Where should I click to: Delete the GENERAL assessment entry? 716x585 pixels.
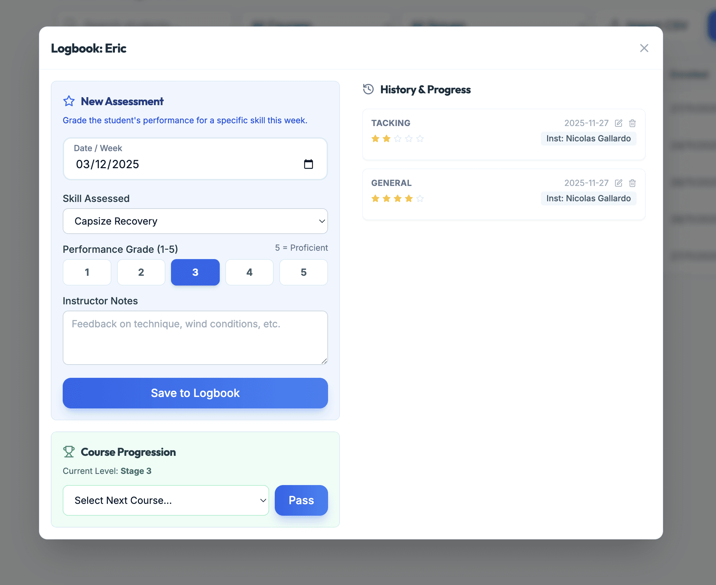pos(632,183)
